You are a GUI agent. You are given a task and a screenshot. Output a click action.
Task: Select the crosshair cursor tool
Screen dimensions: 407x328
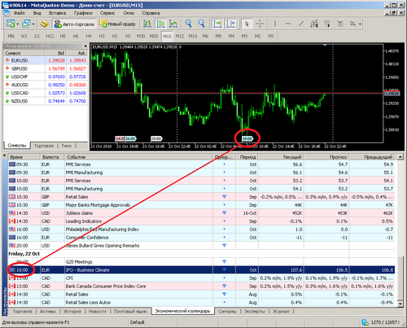(x=260, y=24)
